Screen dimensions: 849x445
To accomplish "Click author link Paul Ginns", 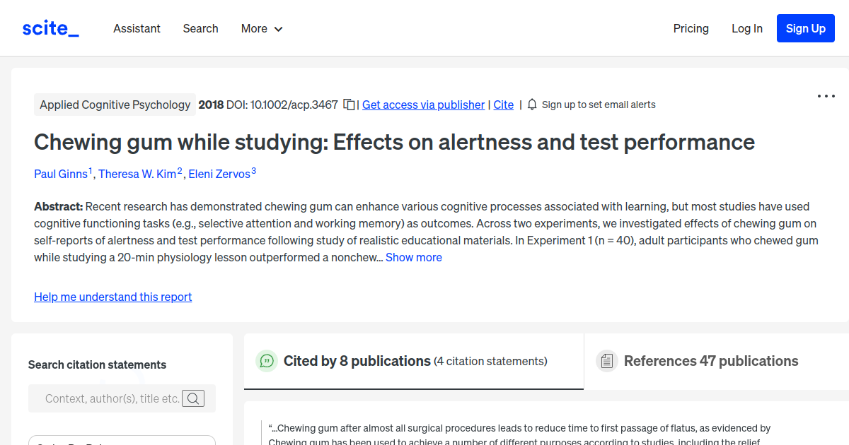I will tap(61, 173).
